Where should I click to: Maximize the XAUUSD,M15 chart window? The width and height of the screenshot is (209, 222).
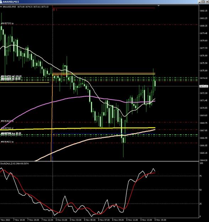click(x=203, y=2)
